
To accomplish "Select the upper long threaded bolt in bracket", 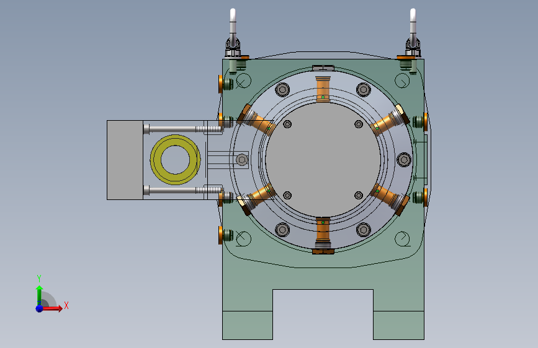I will 182,129.
